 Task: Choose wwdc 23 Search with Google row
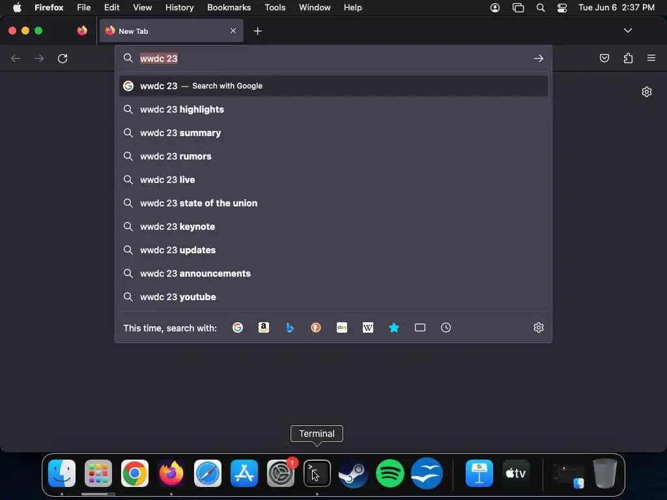333,86
